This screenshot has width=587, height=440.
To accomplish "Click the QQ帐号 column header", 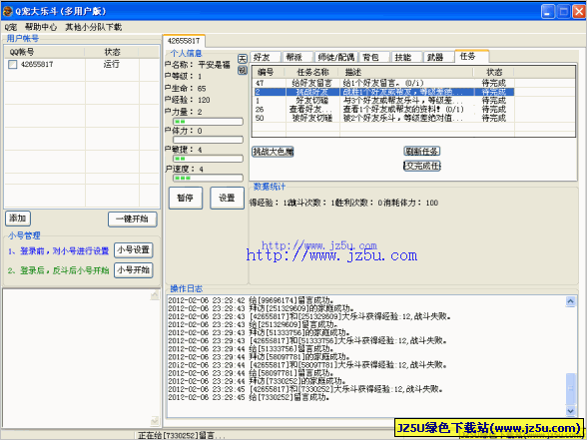I will click(x=45, y=52).
